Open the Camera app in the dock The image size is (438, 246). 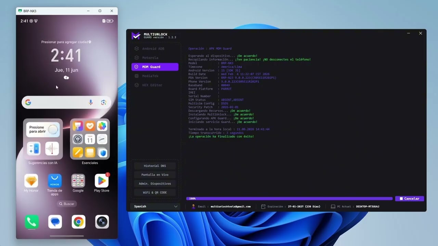pos(102,222)
